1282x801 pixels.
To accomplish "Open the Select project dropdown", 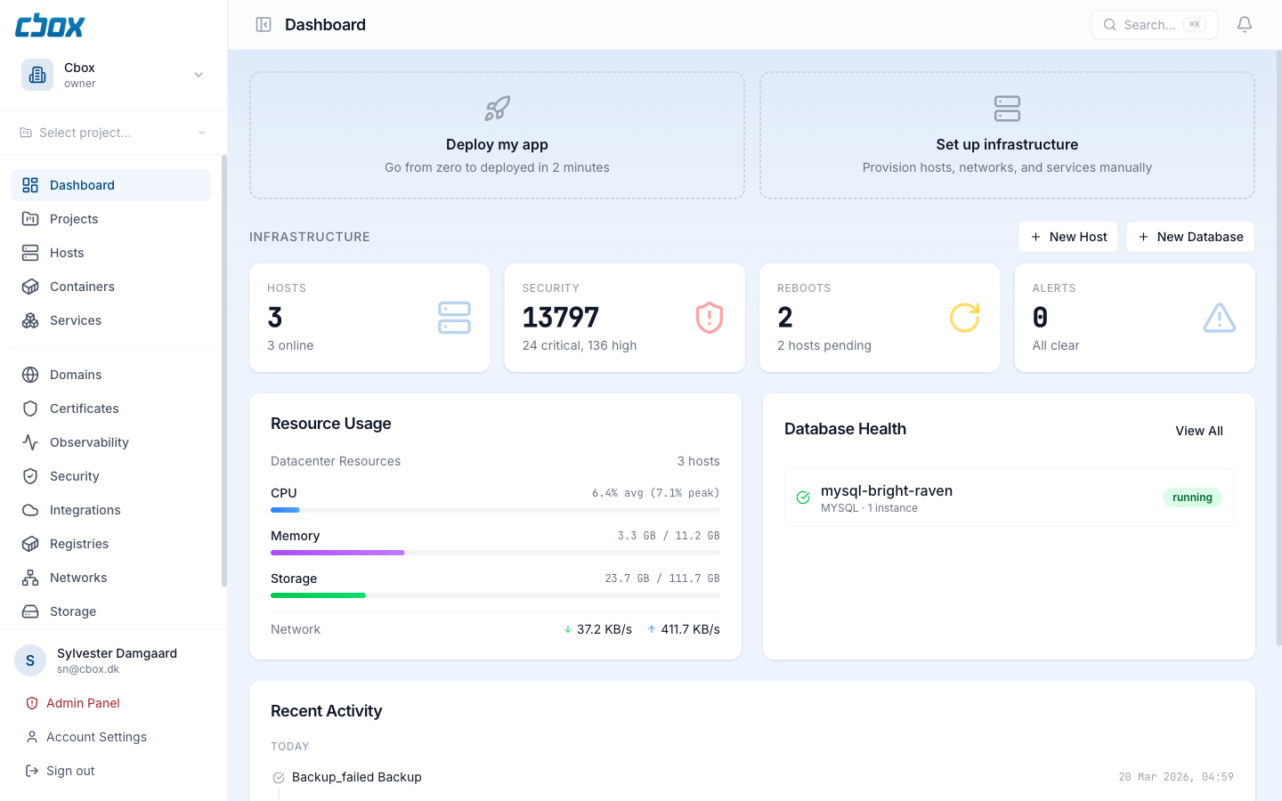I will [x=113, y=133].
